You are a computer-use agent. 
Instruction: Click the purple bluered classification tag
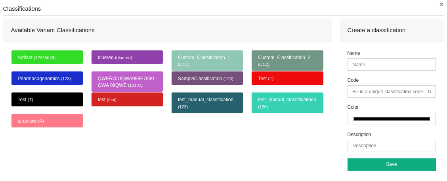pos(127,57)
